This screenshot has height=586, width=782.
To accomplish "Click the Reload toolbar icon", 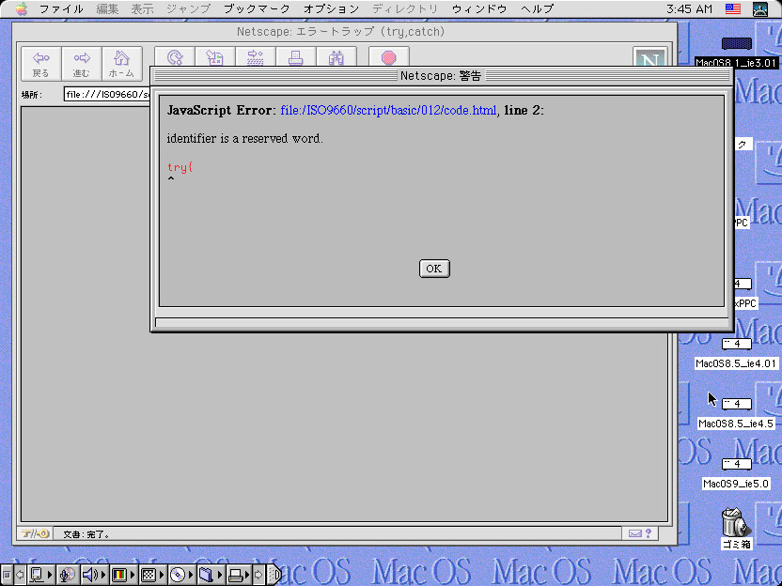I will (175, 57).
